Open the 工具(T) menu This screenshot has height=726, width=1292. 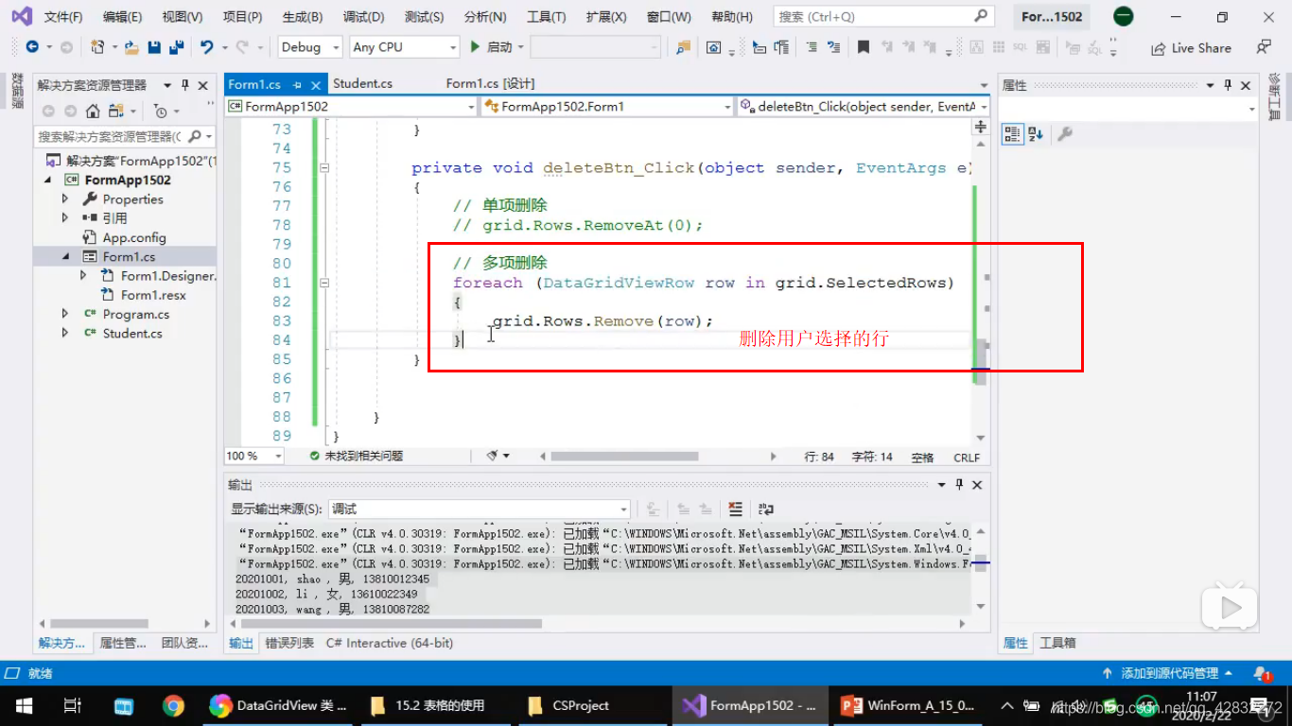coord(546,17)
